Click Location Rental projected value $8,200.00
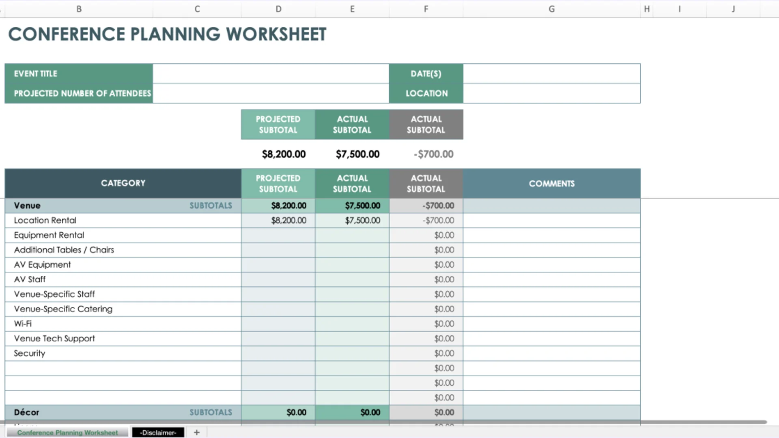Image resolution: width=779 pixels, height=438 pixels. coord(278,220)
